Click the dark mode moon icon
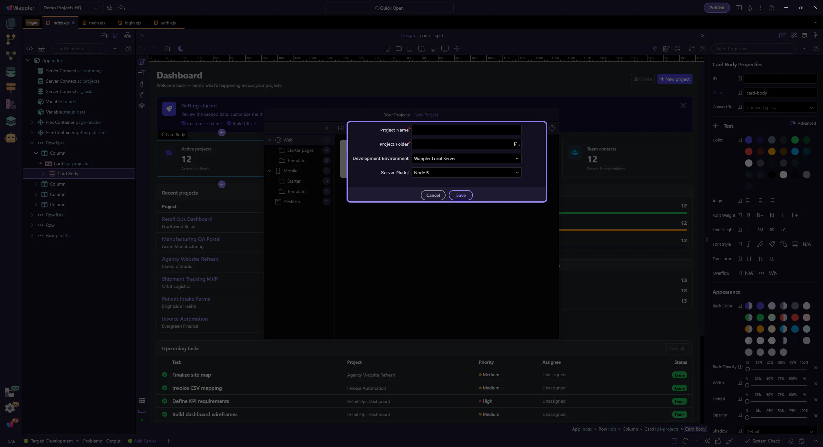Image resolution: width=823 pixels, height=447 pixels. point(181,49)
